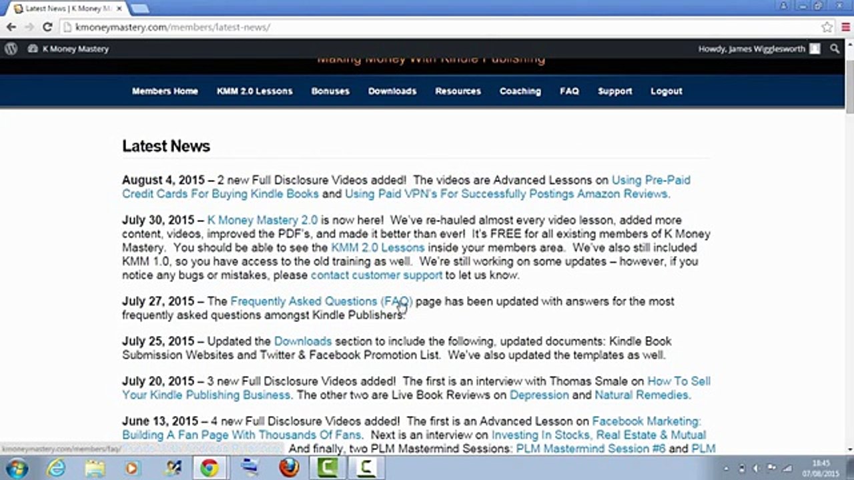
Task: Open Windows Media Player from taskbar
Action: tap(132, 468)
